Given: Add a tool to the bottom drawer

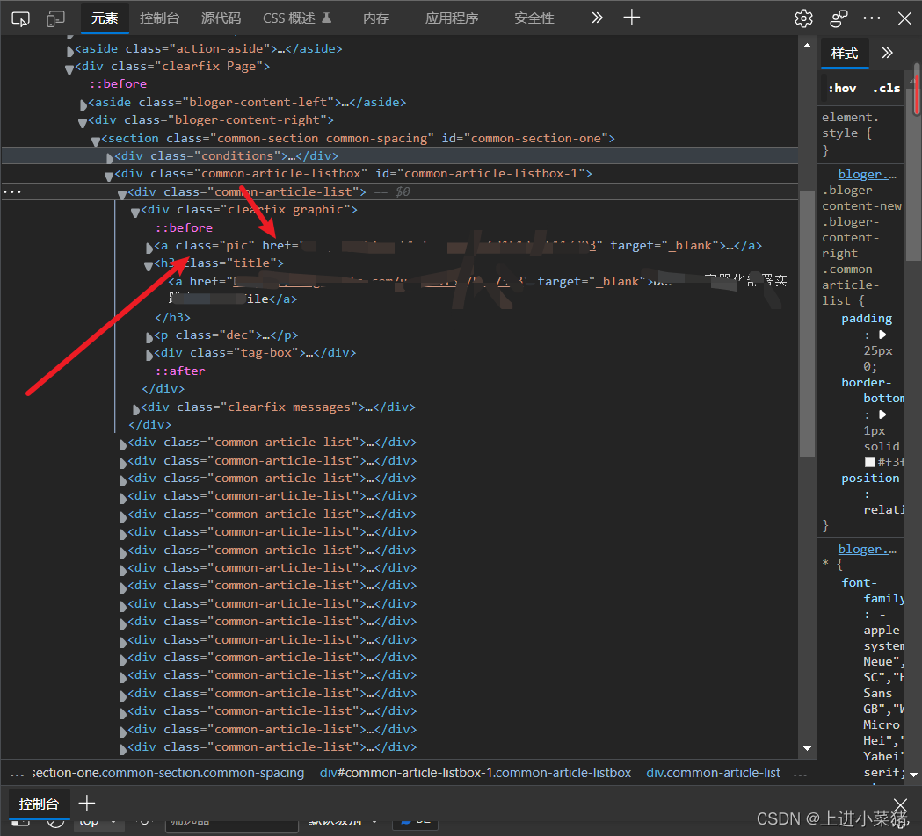Looking at the screenshot, I should (86, 804).
